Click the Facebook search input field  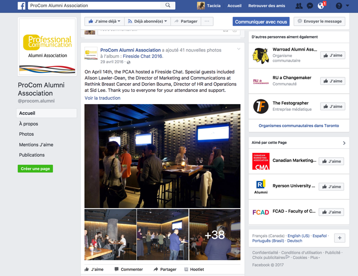94,6
